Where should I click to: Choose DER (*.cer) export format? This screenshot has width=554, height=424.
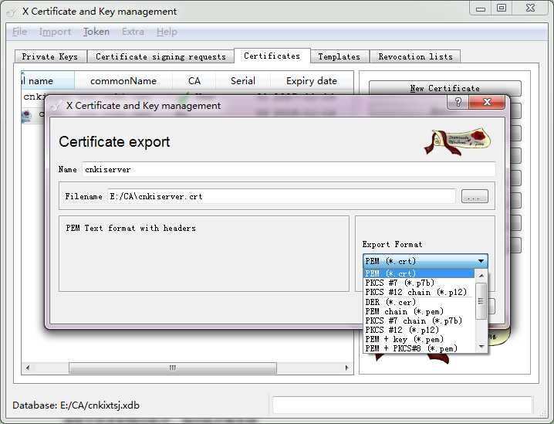click(x=419, y=302)
